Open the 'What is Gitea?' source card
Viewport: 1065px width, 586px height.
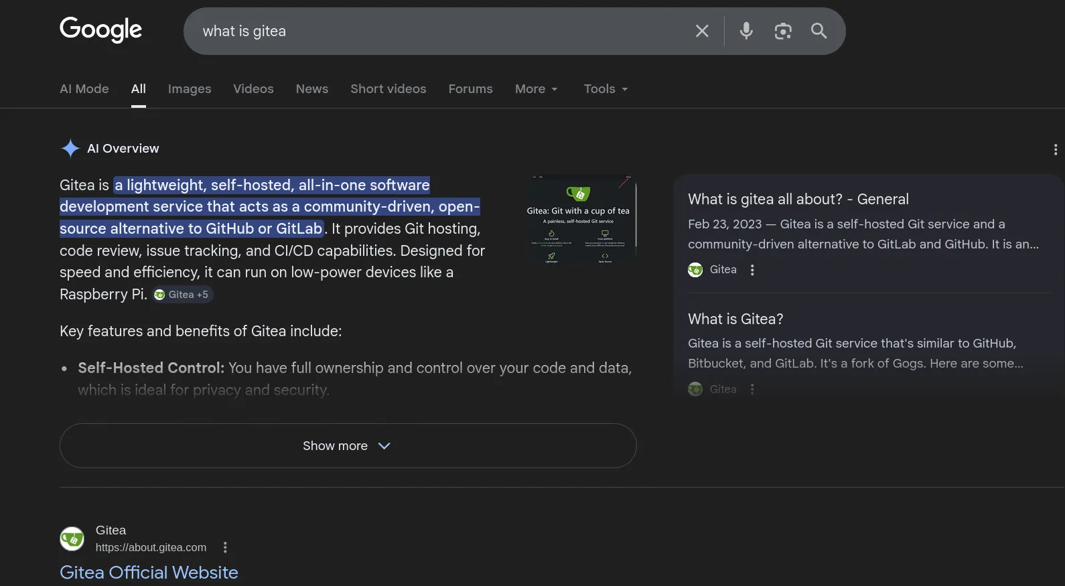click(735, 319)
